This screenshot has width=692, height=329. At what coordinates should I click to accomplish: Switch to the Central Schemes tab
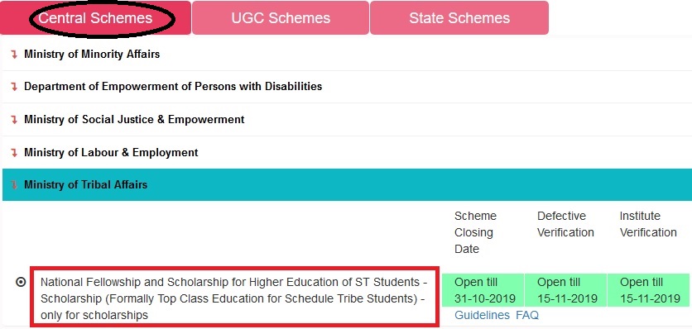tap(95, 18)
